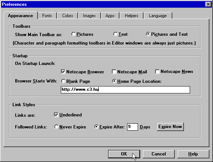213x162 pixels.
Task: Switch to the Language tab
Action: 158,16
